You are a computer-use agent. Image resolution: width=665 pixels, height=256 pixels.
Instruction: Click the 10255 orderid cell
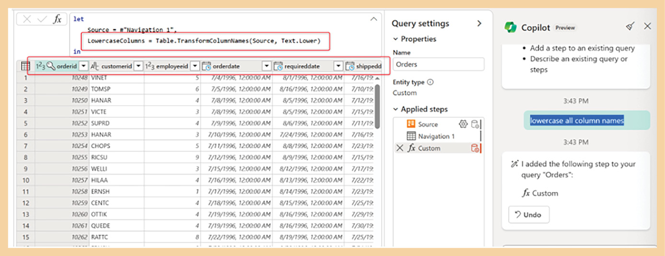[62, 157]
